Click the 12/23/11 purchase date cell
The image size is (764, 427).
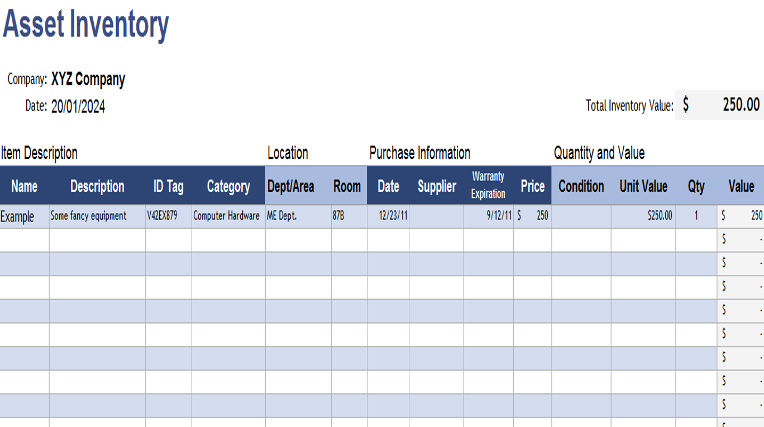pyautogui.click(x=388, y=216)
